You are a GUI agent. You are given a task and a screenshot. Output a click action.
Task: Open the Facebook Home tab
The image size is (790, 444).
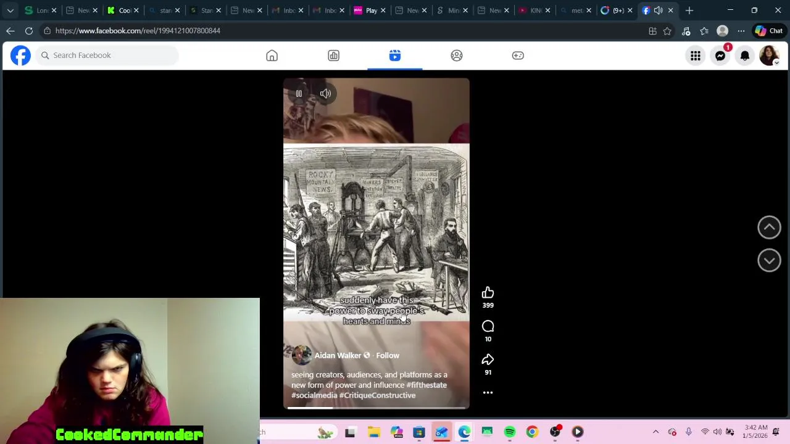coord(272,55)
